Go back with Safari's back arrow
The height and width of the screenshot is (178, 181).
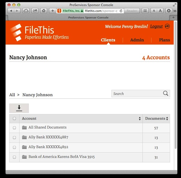click(11, 11)
